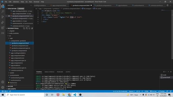This screenshot has height=97, width=173.
Task: Open common.service.ts in the explorer tree
Action: click(x=17, y=70)
